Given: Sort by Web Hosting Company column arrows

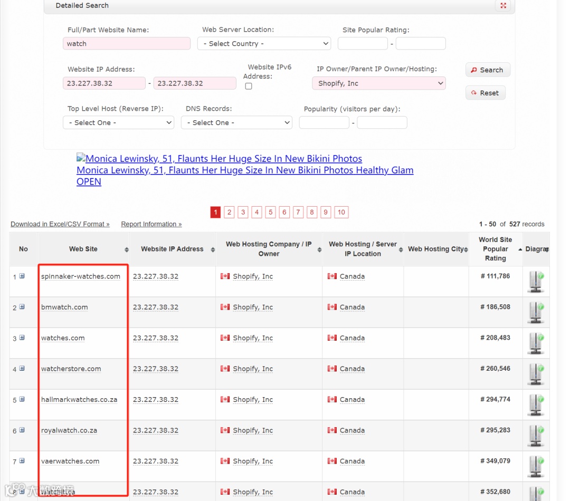Looking at the screenshot, I should [x=319, y=249].
